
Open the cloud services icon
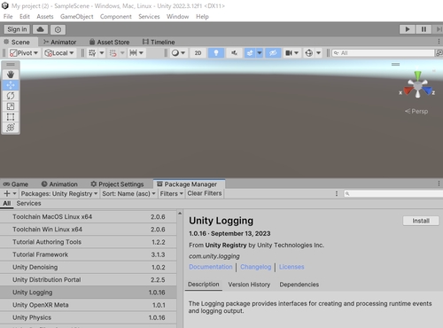point(40,29)
